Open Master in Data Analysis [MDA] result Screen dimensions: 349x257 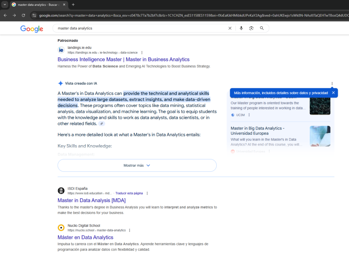pos(91,200)
